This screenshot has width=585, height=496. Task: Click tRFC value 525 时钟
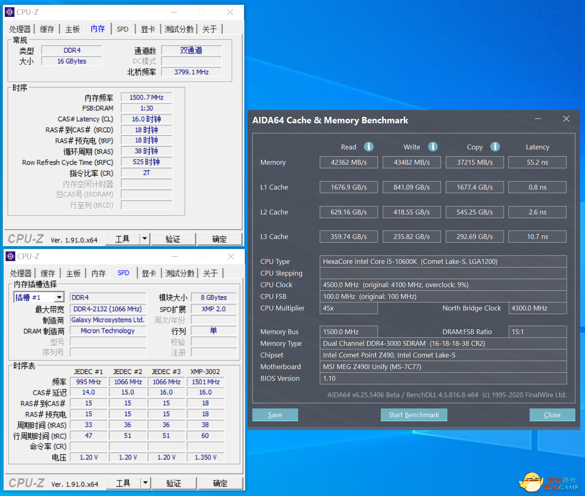coord(146,162)
